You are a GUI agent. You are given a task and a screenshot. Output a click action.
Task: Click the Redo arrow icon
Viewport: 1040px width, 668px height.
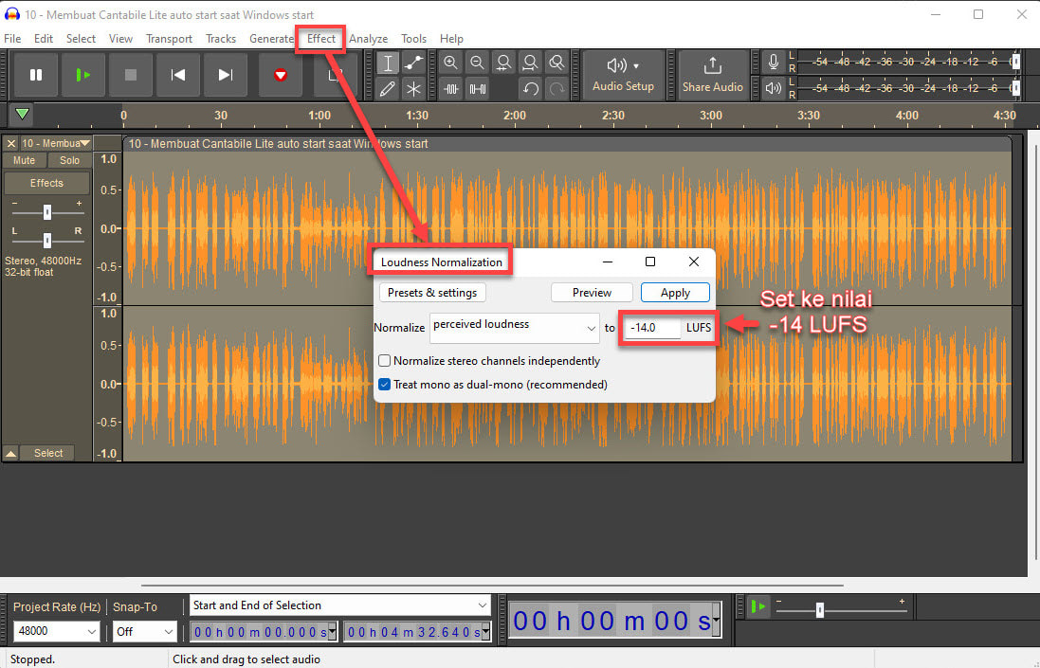(x=556, y=88)
